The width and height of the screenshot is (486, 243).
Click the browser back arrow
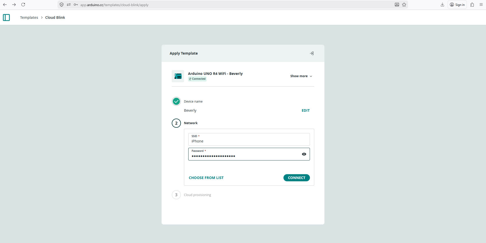coord(5,5)
